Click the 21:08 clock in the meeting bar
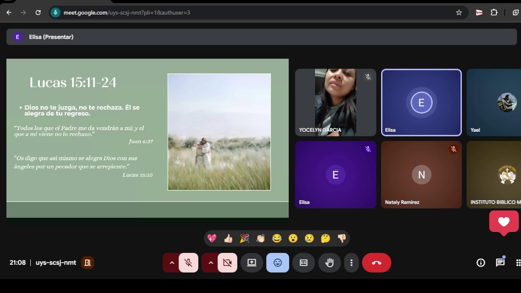This screenshot has height=293, width=521. coord(18,263)
